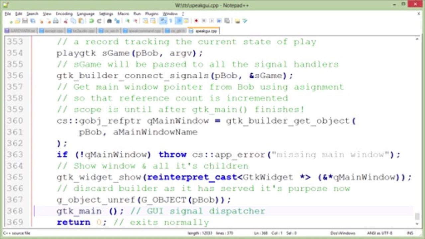Click on 'g_object_unref(G_OBJECT(pBob));' line

(x=144, y=200)
